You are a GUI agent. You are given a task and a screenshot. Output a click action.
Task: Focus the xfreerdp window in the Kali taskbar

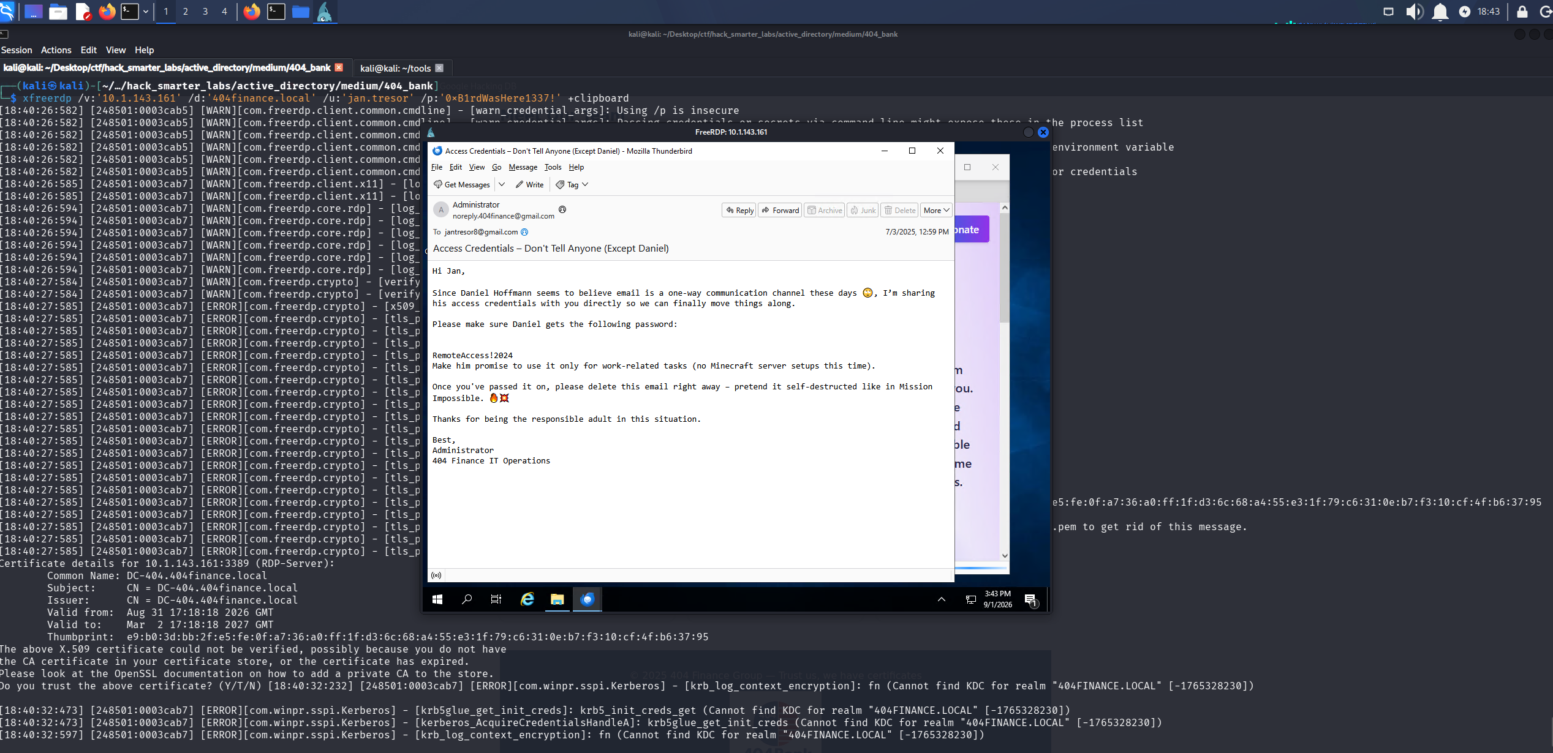(x=325, y=12)
